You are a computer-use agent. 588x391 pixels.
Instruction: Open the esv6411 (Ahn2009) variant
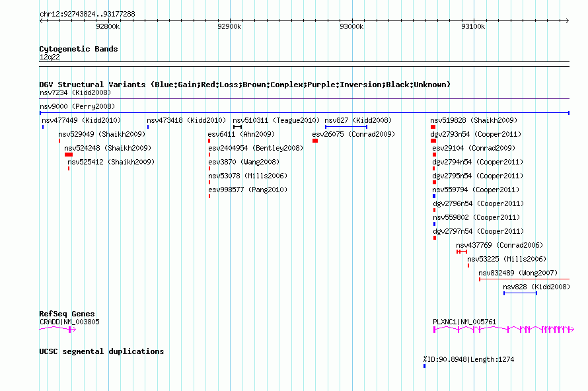coord(241,134)
